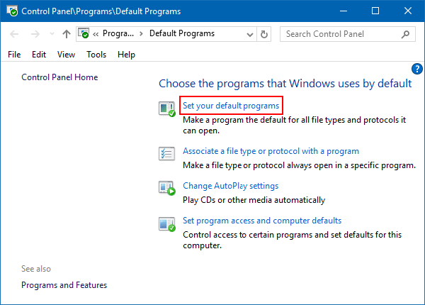Screen dimensions: 425x305
Task: Open Change AutoPlay settings link
Action: pyautogui.click(x=231, y=186)
